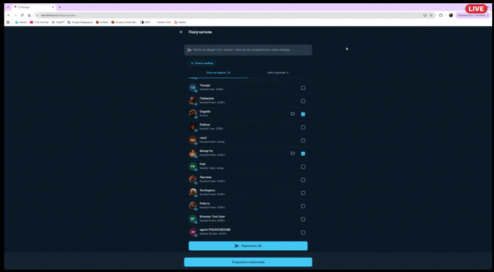Click the tag icon in the Ogotin row

tap(293, 114)
